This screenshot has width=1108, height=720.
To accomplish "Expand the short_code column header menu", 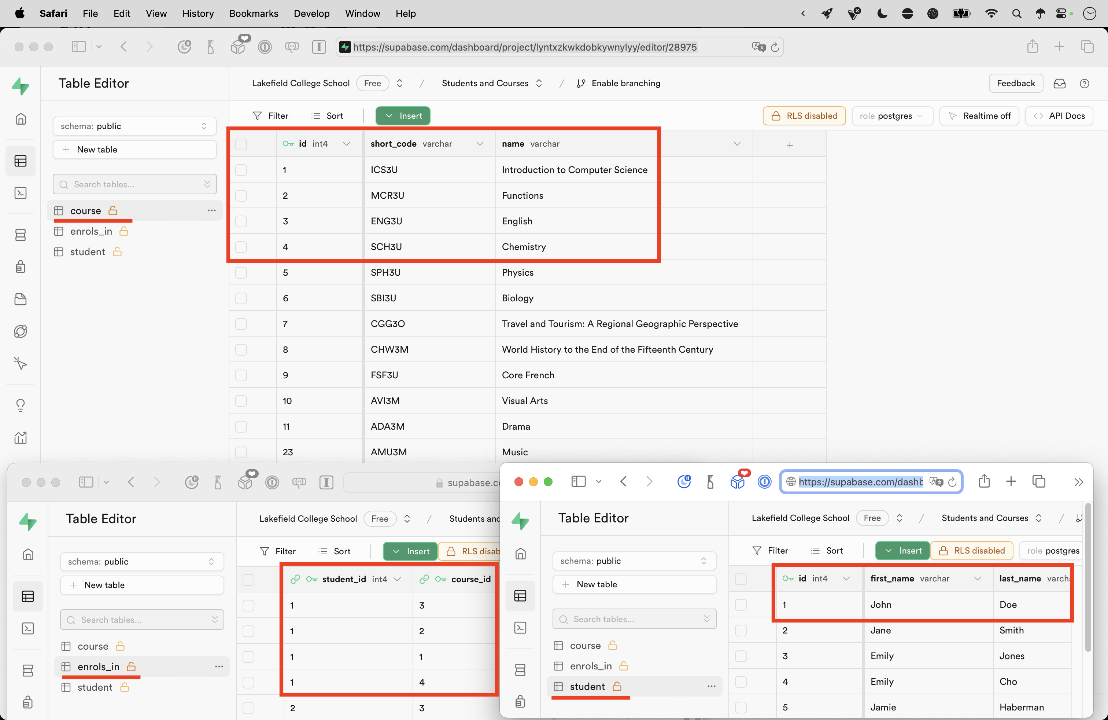I will tap(480, 144).
